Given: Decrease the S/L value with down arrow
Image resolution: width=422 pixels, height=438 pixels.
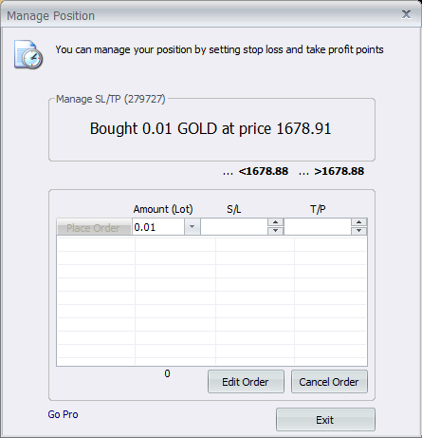Looking at the screenshot, I should tap(275, 231).
